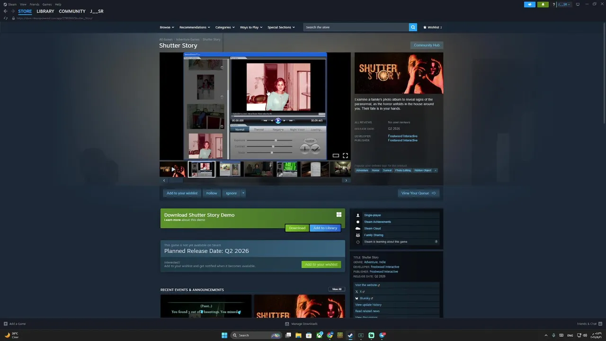The width and height of the screenshot is (606, 341).
Task: Click green Add to your wishlist button
Action: pos(321,264)
